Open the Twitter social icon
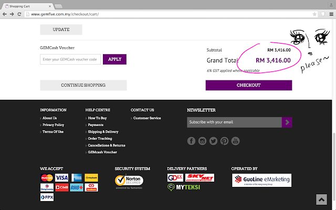 [x=213, y=141]
